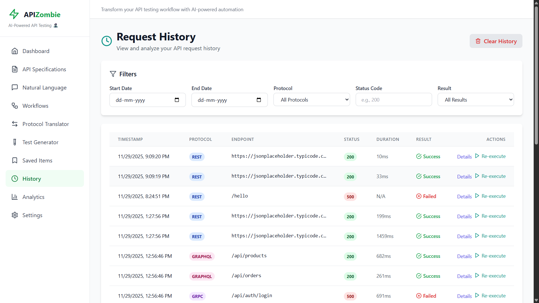The image size is (539, 303).
Task: Click the Workflows icon in sidebar
Action: (15, 106)
